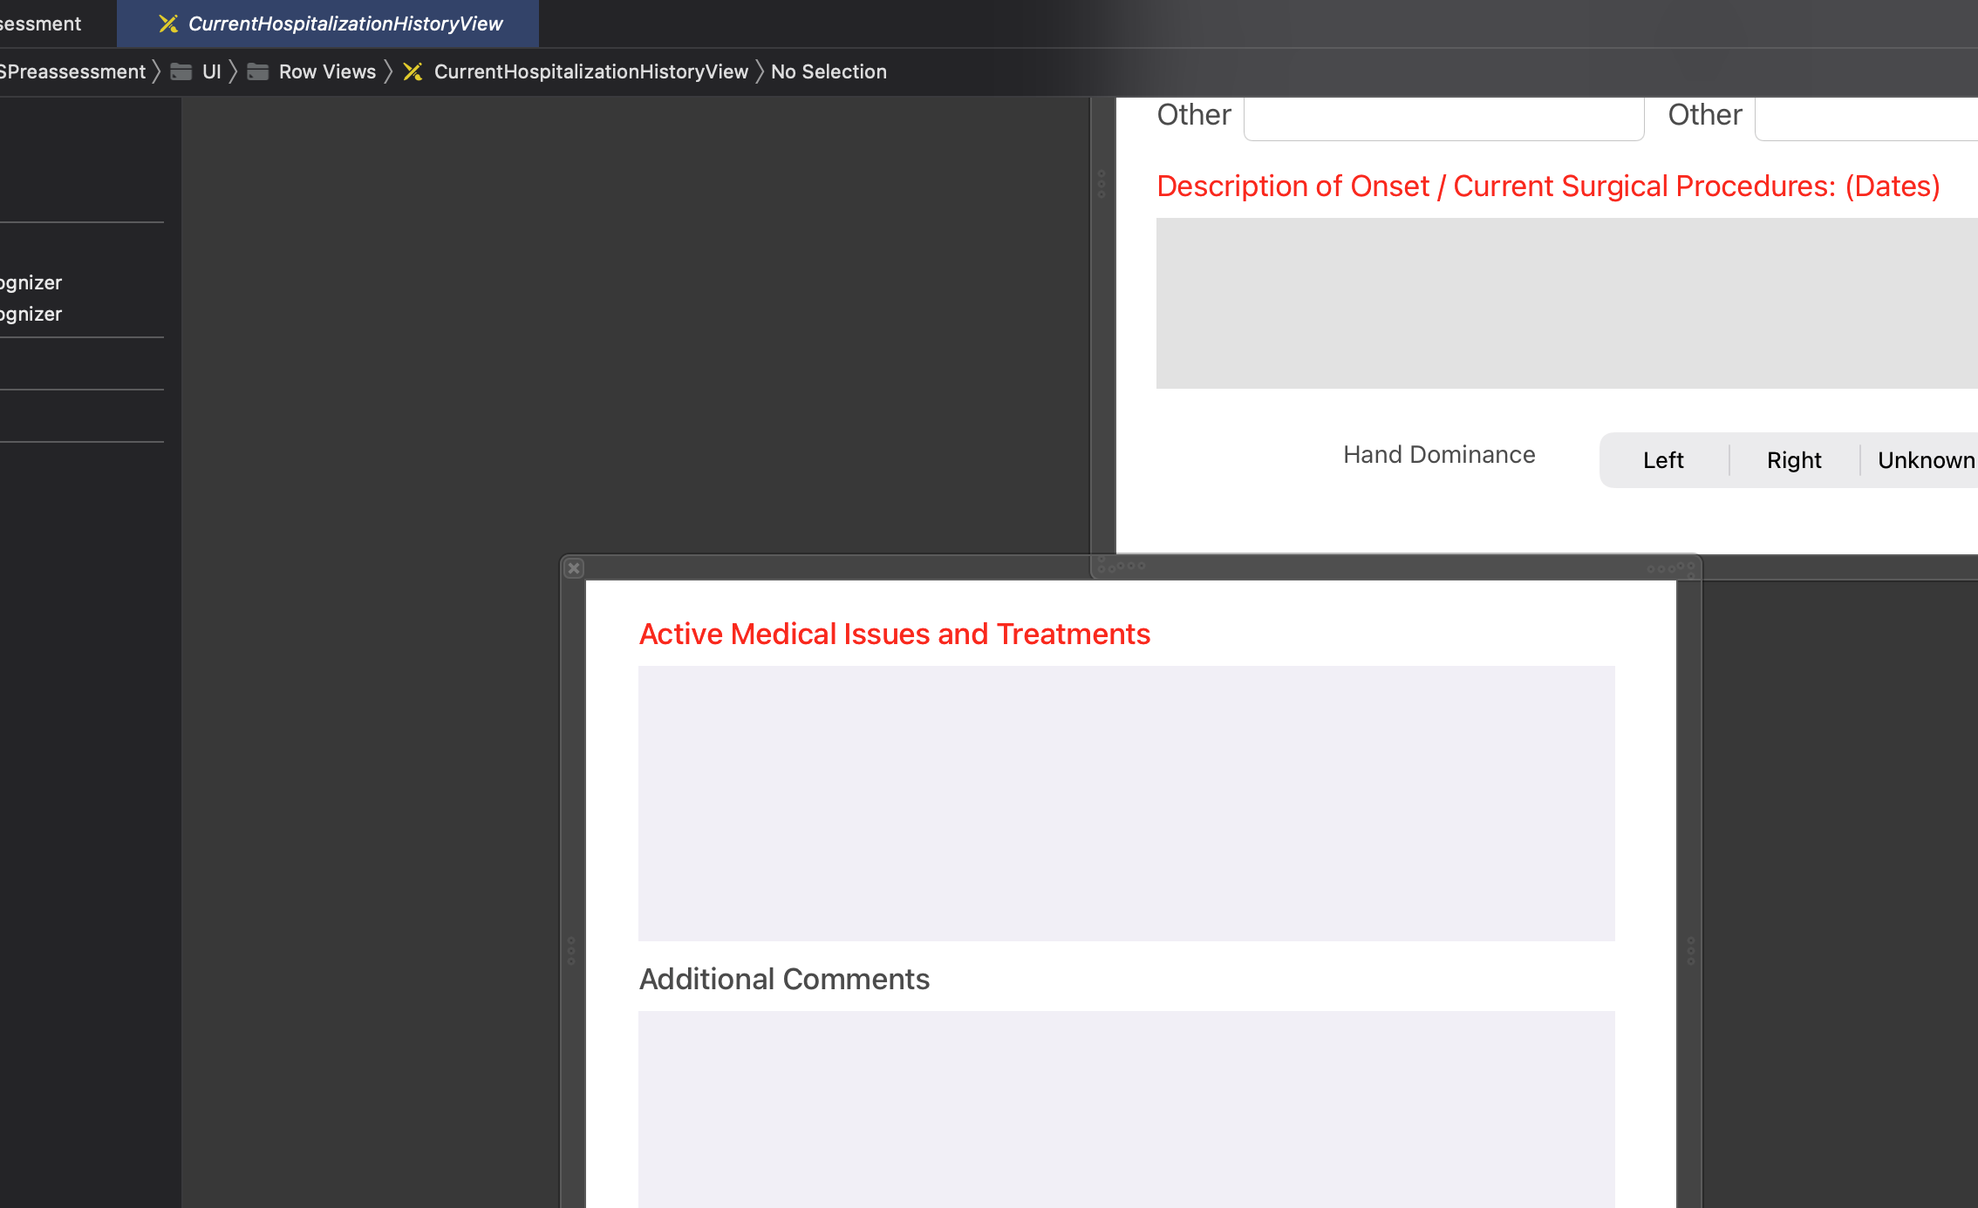Select Left hand dominance segment
The image size is (1978, 1208).
pos(1663,460)
